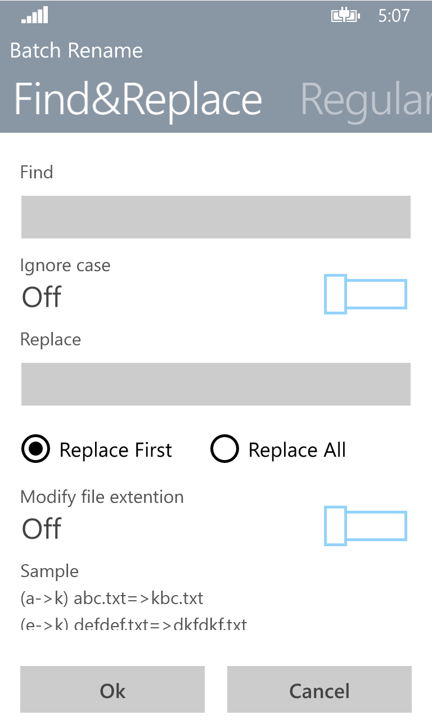
Task: Tap the Sample heading text
Action: [x=49, y=571]
